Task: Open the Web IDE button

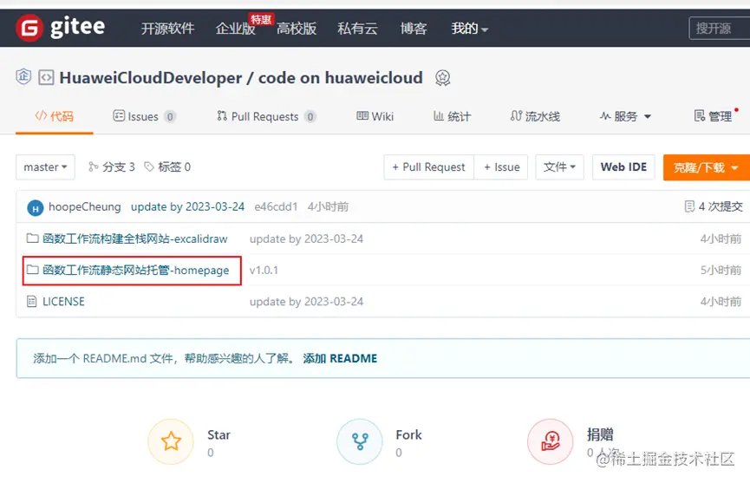Action: click(623, 166)
